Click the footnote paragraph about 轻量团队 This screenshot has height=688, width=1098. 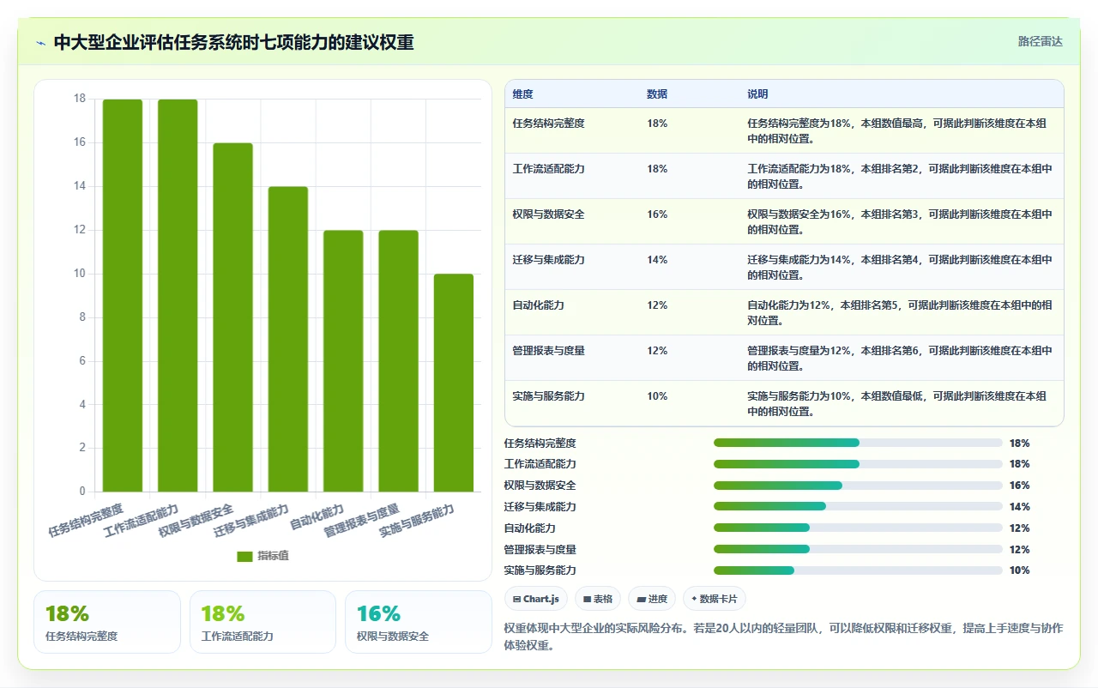(783, 636)
